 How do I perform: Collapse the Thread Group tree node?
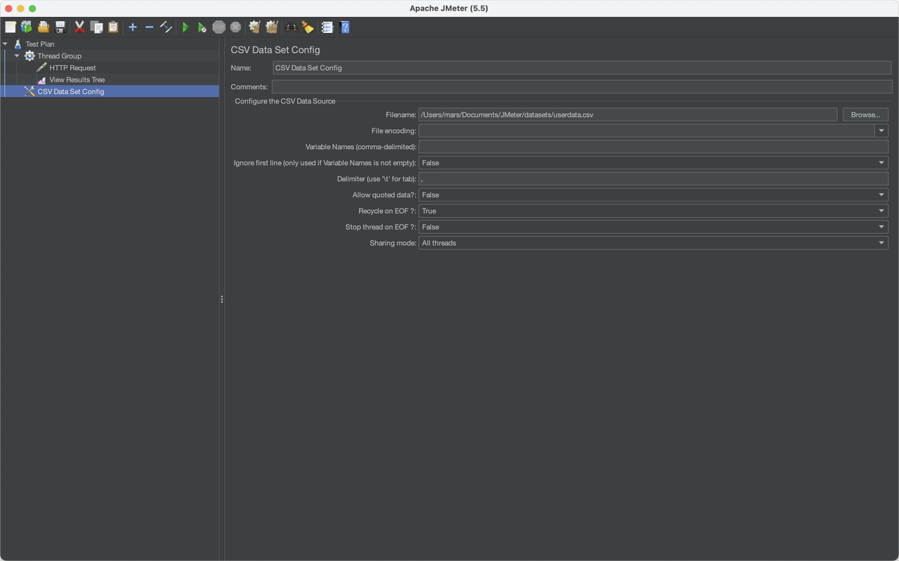point(17,55)
